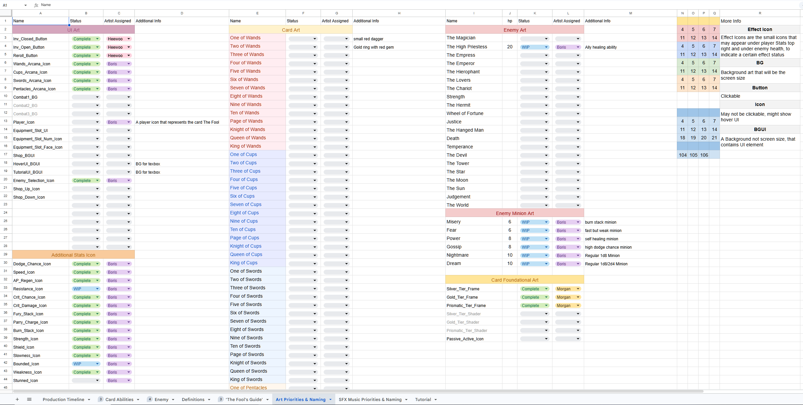Open the Production Timeline sheet tab

(x=63, y=399)
